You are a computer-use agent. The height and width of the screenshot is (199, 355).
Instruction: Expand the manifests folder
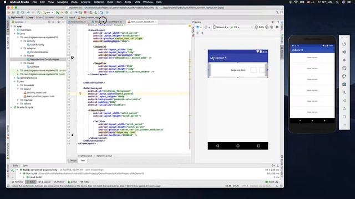pos(15,30)
